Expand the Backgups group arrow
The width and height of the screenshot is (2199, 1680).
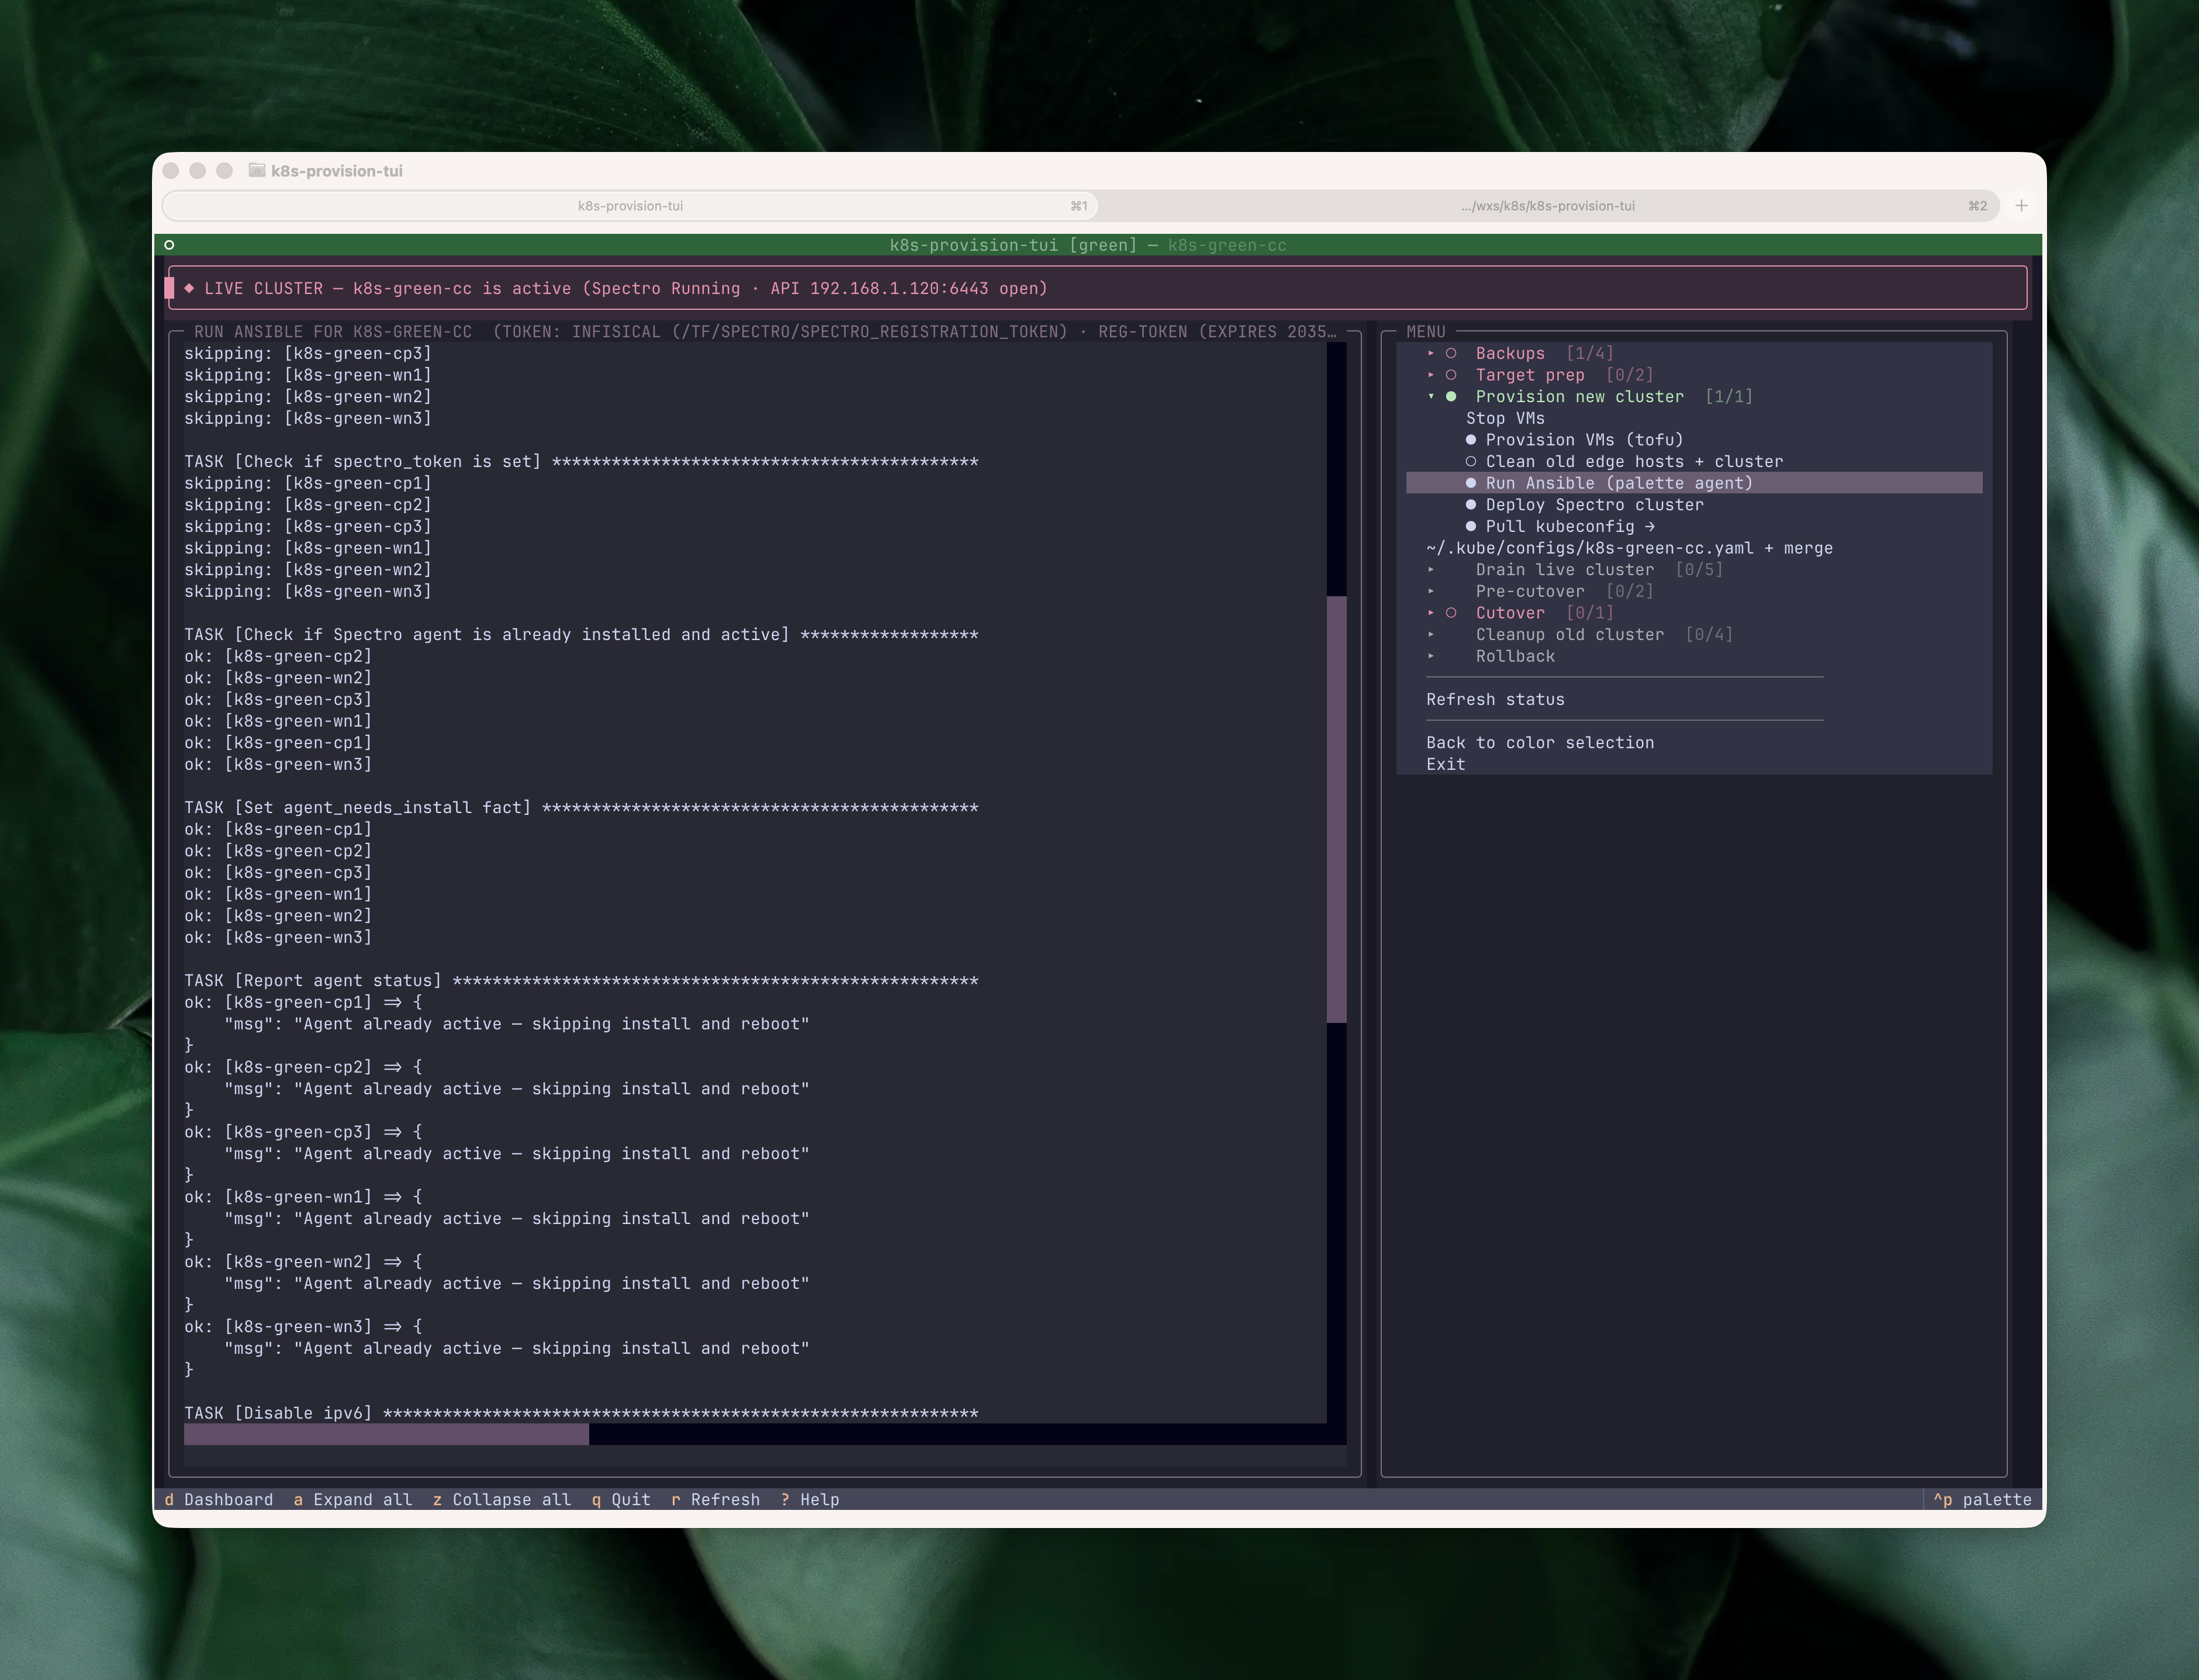1431,353
